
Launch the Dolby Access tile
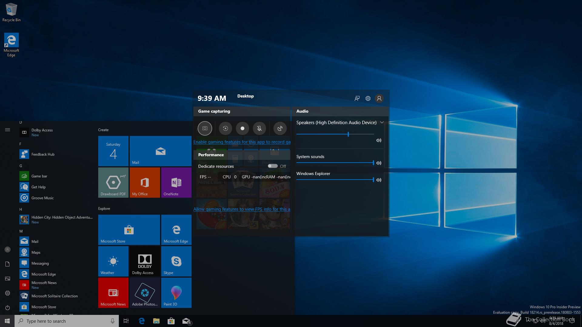(145, 261)
